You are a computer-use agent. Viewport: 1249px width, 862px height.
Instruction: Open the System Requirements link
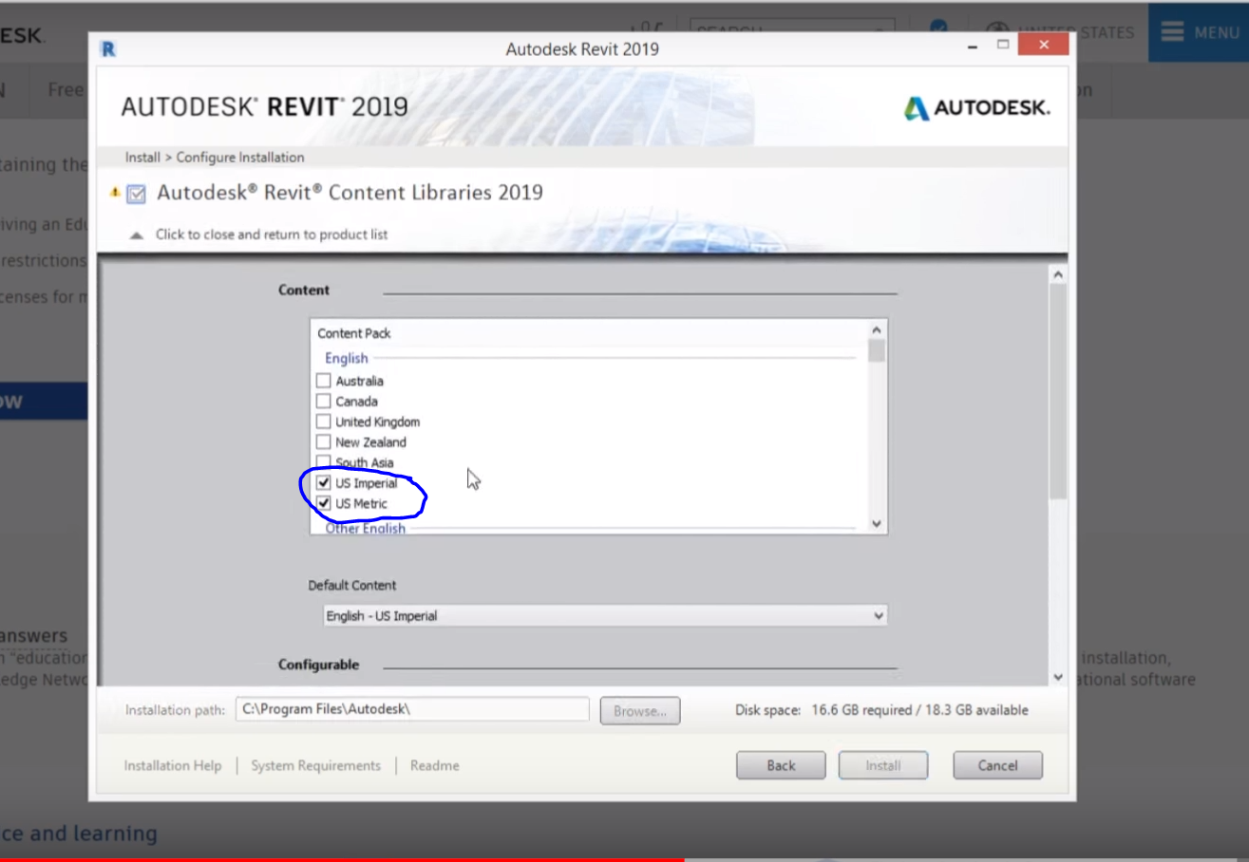(315, 765)
